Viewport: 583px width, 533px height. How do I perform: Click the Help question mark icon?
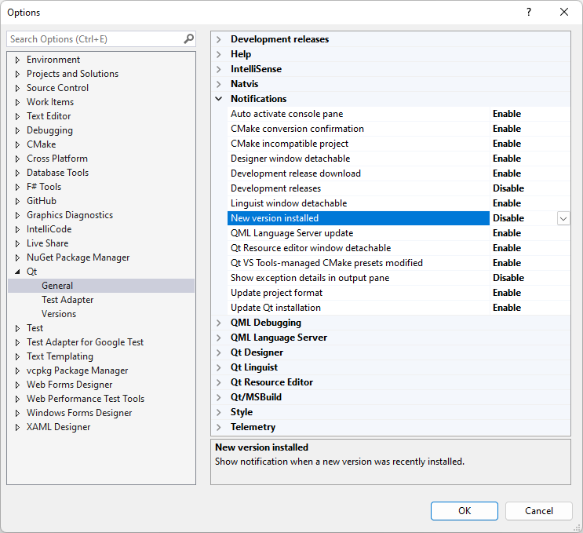tap(528, 12)
